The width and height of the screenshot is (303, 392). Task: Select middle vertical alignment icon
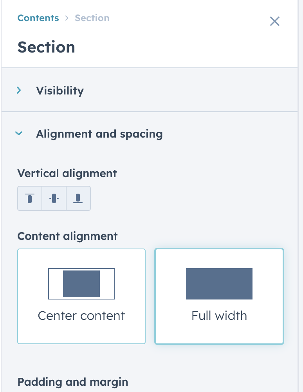coord(54,198)
